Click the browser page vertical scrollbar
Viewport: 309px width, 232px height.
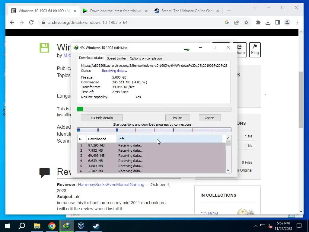tap(301, 100)
